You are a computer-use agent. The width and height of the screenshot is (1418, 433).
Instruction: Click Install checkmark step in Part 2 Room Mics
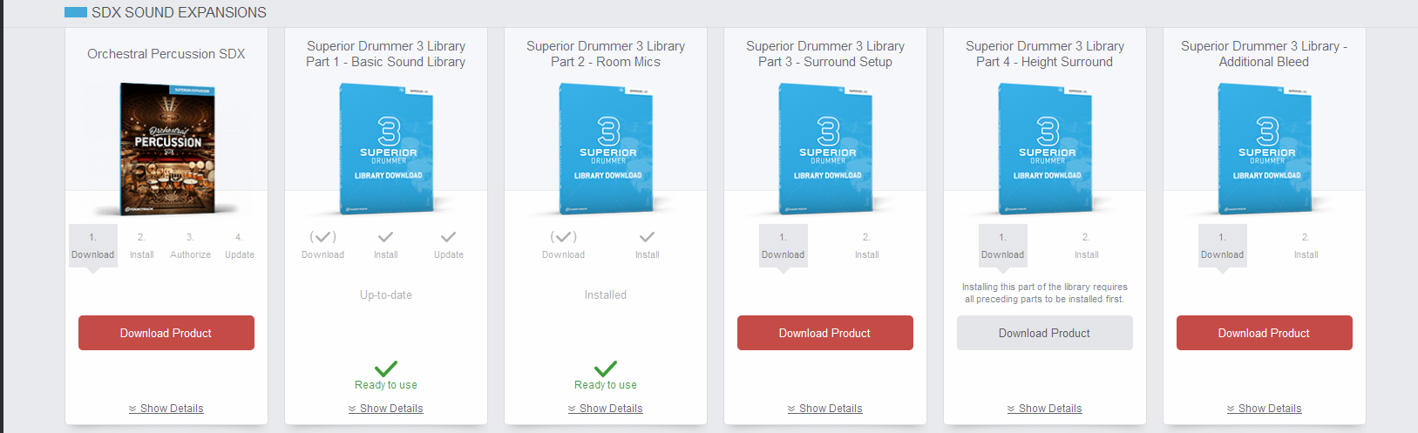click(648, 244)
